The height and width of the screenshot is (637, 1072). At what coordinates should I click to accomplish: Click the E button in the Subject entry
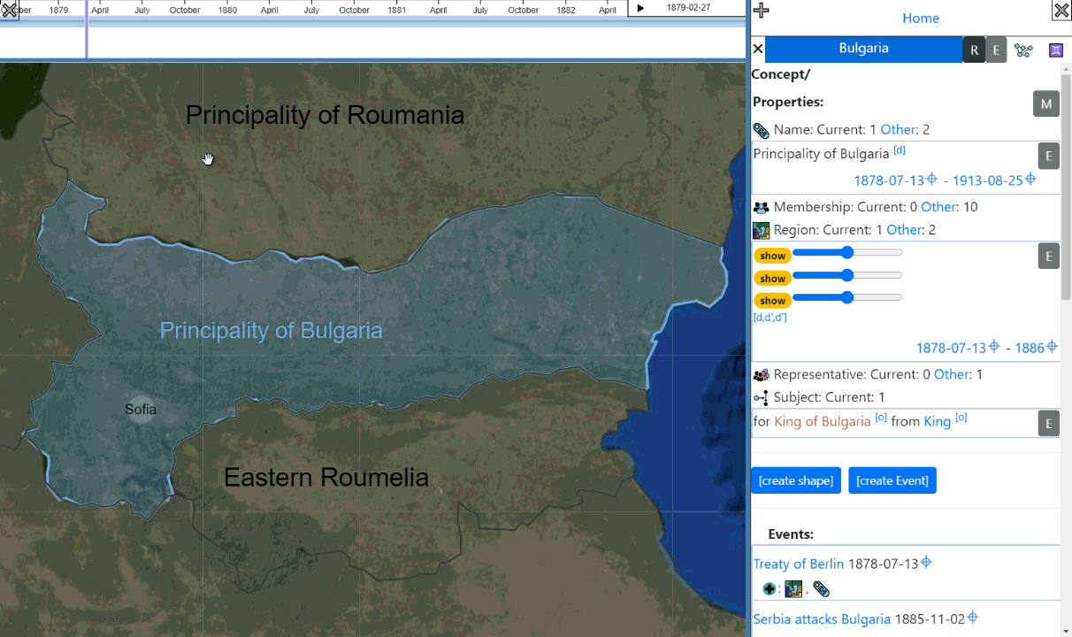[x=1048, y=424]
